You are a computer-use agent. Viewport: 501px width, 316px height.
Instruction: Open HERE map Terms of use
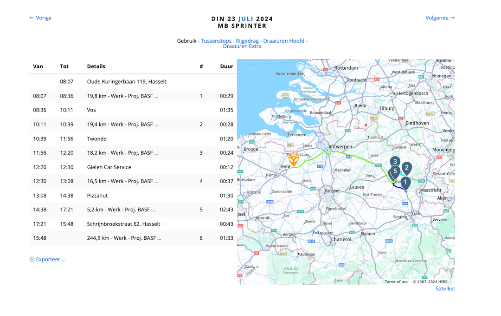pyautogui.click(x=396, y=282)
